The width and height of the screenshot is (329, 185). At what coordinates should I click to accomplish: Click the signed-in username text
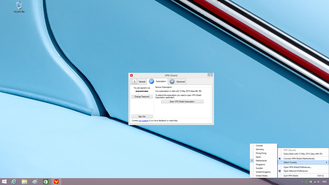click(142, 91)
